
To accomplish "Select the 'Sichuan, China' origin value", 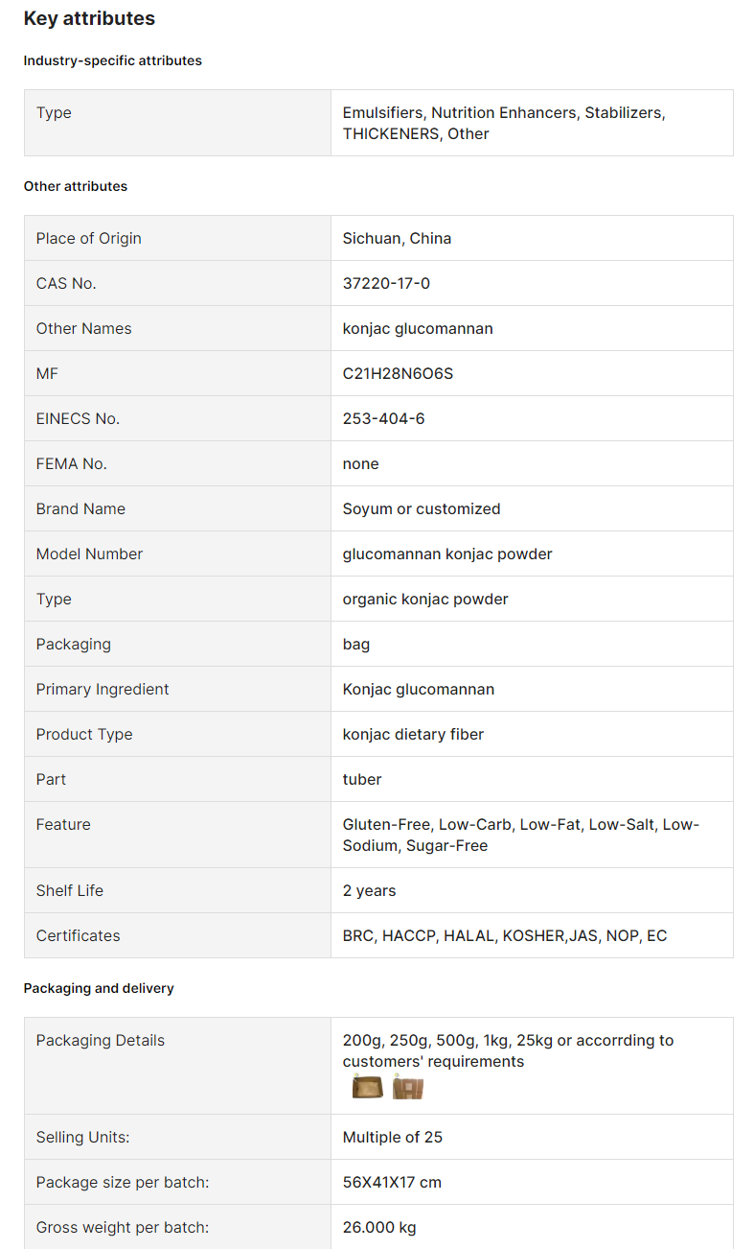I will click(x=397, y=238).
